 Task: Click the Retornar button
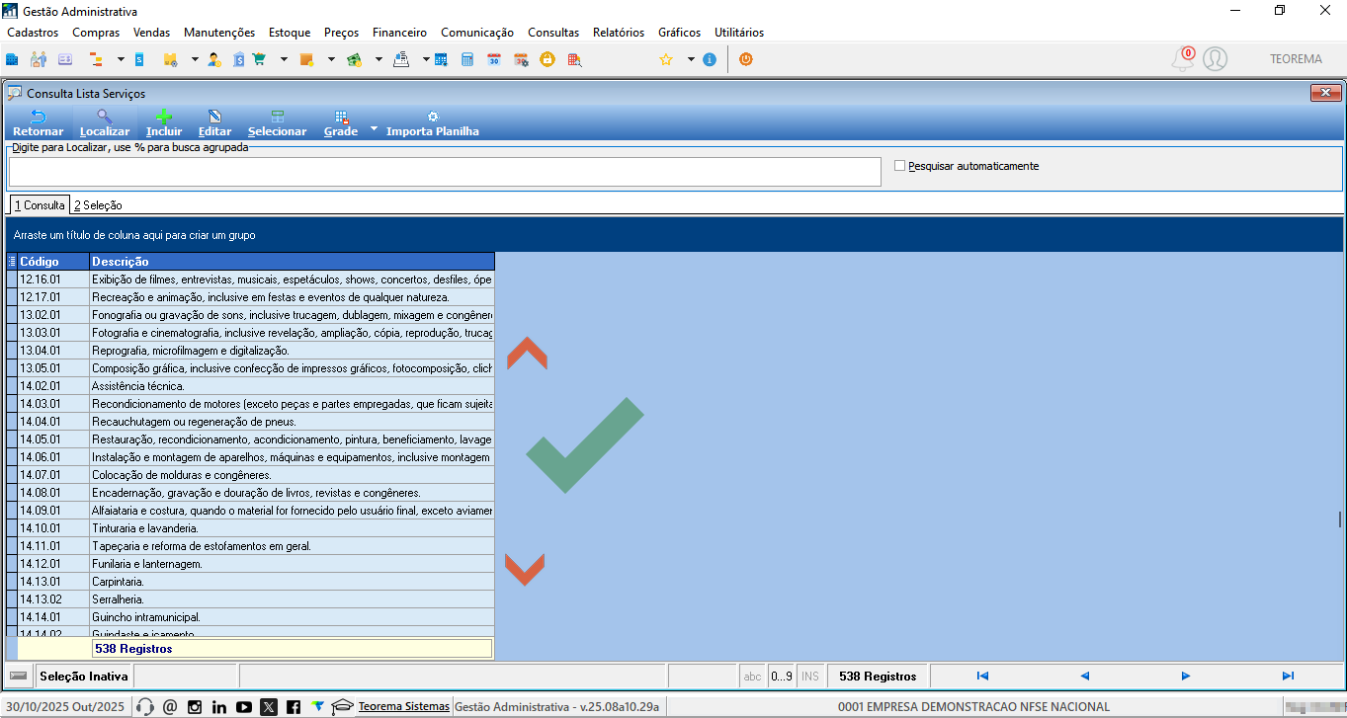click(39, 123)
